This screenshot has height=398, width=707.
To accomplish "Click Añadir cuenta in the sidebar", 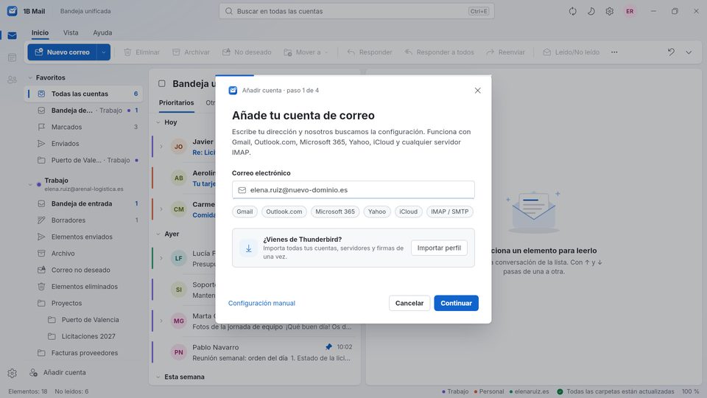I will coord(57,373).
